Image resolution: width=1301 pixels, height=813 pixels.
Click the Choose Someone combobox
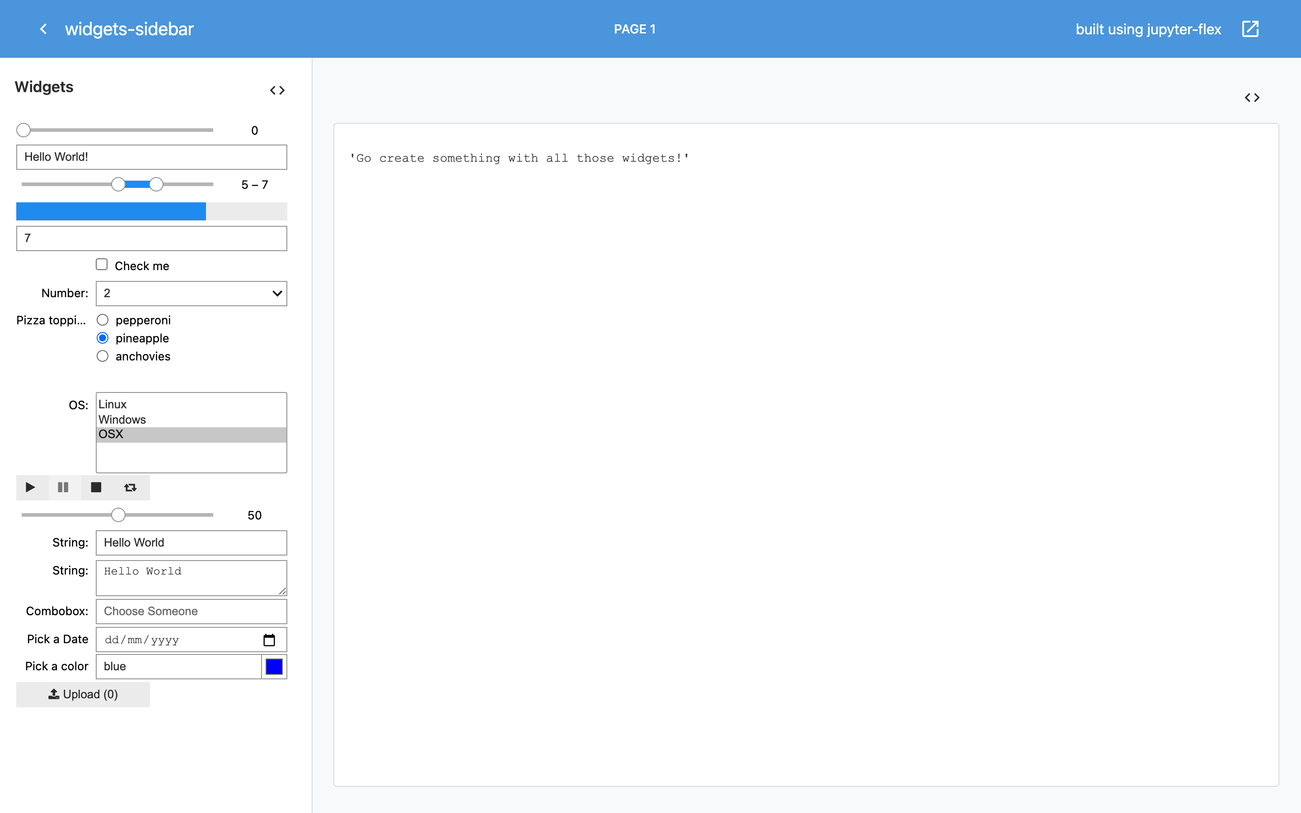tap(192, 612)
